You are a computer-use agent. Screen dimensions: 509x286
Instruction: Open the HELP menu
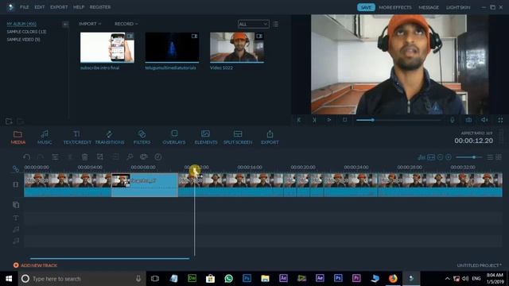click(79, 7)
